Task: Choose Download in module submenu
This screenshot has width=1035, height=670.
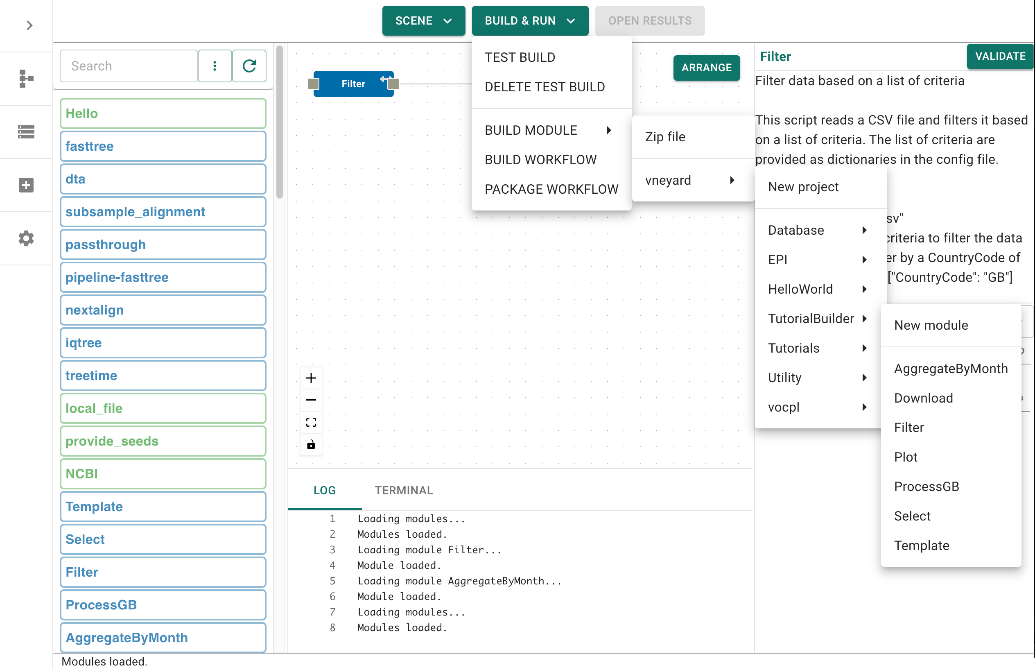Action: point(951,398)
